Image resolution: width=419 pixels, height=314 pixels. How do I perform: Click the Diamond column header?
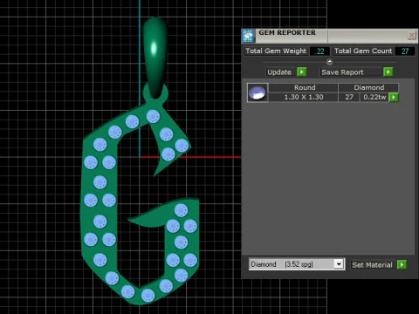pos(368,87)
